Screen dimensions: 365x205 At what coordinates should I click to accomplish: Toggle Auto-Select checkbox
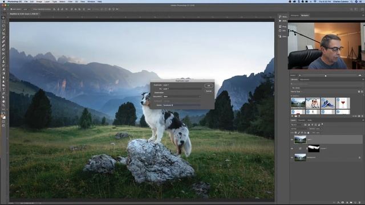[x=11, y=9]
